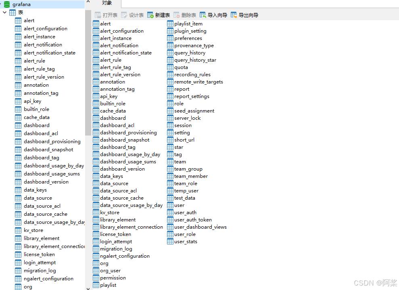Select alert_instance in object list

(x=116, y=38)
